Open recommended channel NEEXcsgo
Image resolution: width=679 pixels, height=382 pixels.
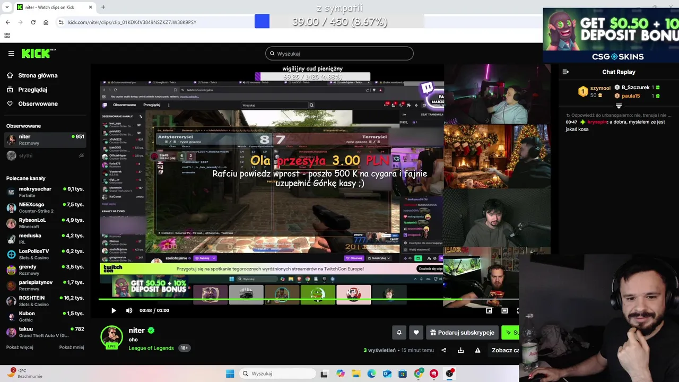coord(45,207)
